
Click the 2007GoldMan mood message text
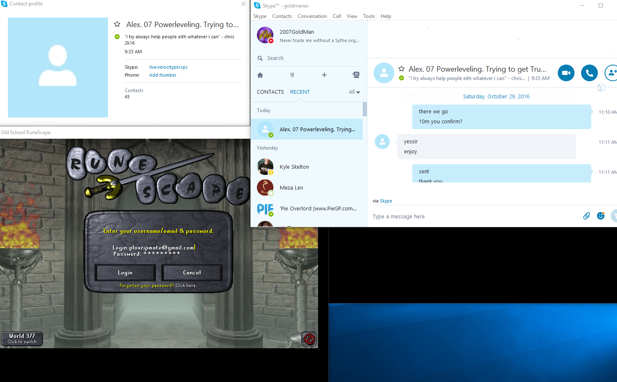coord(319,40)
